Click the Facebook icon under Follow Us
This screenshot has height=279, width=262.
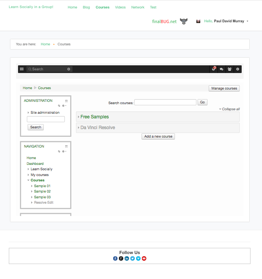(x=115, y=259)
